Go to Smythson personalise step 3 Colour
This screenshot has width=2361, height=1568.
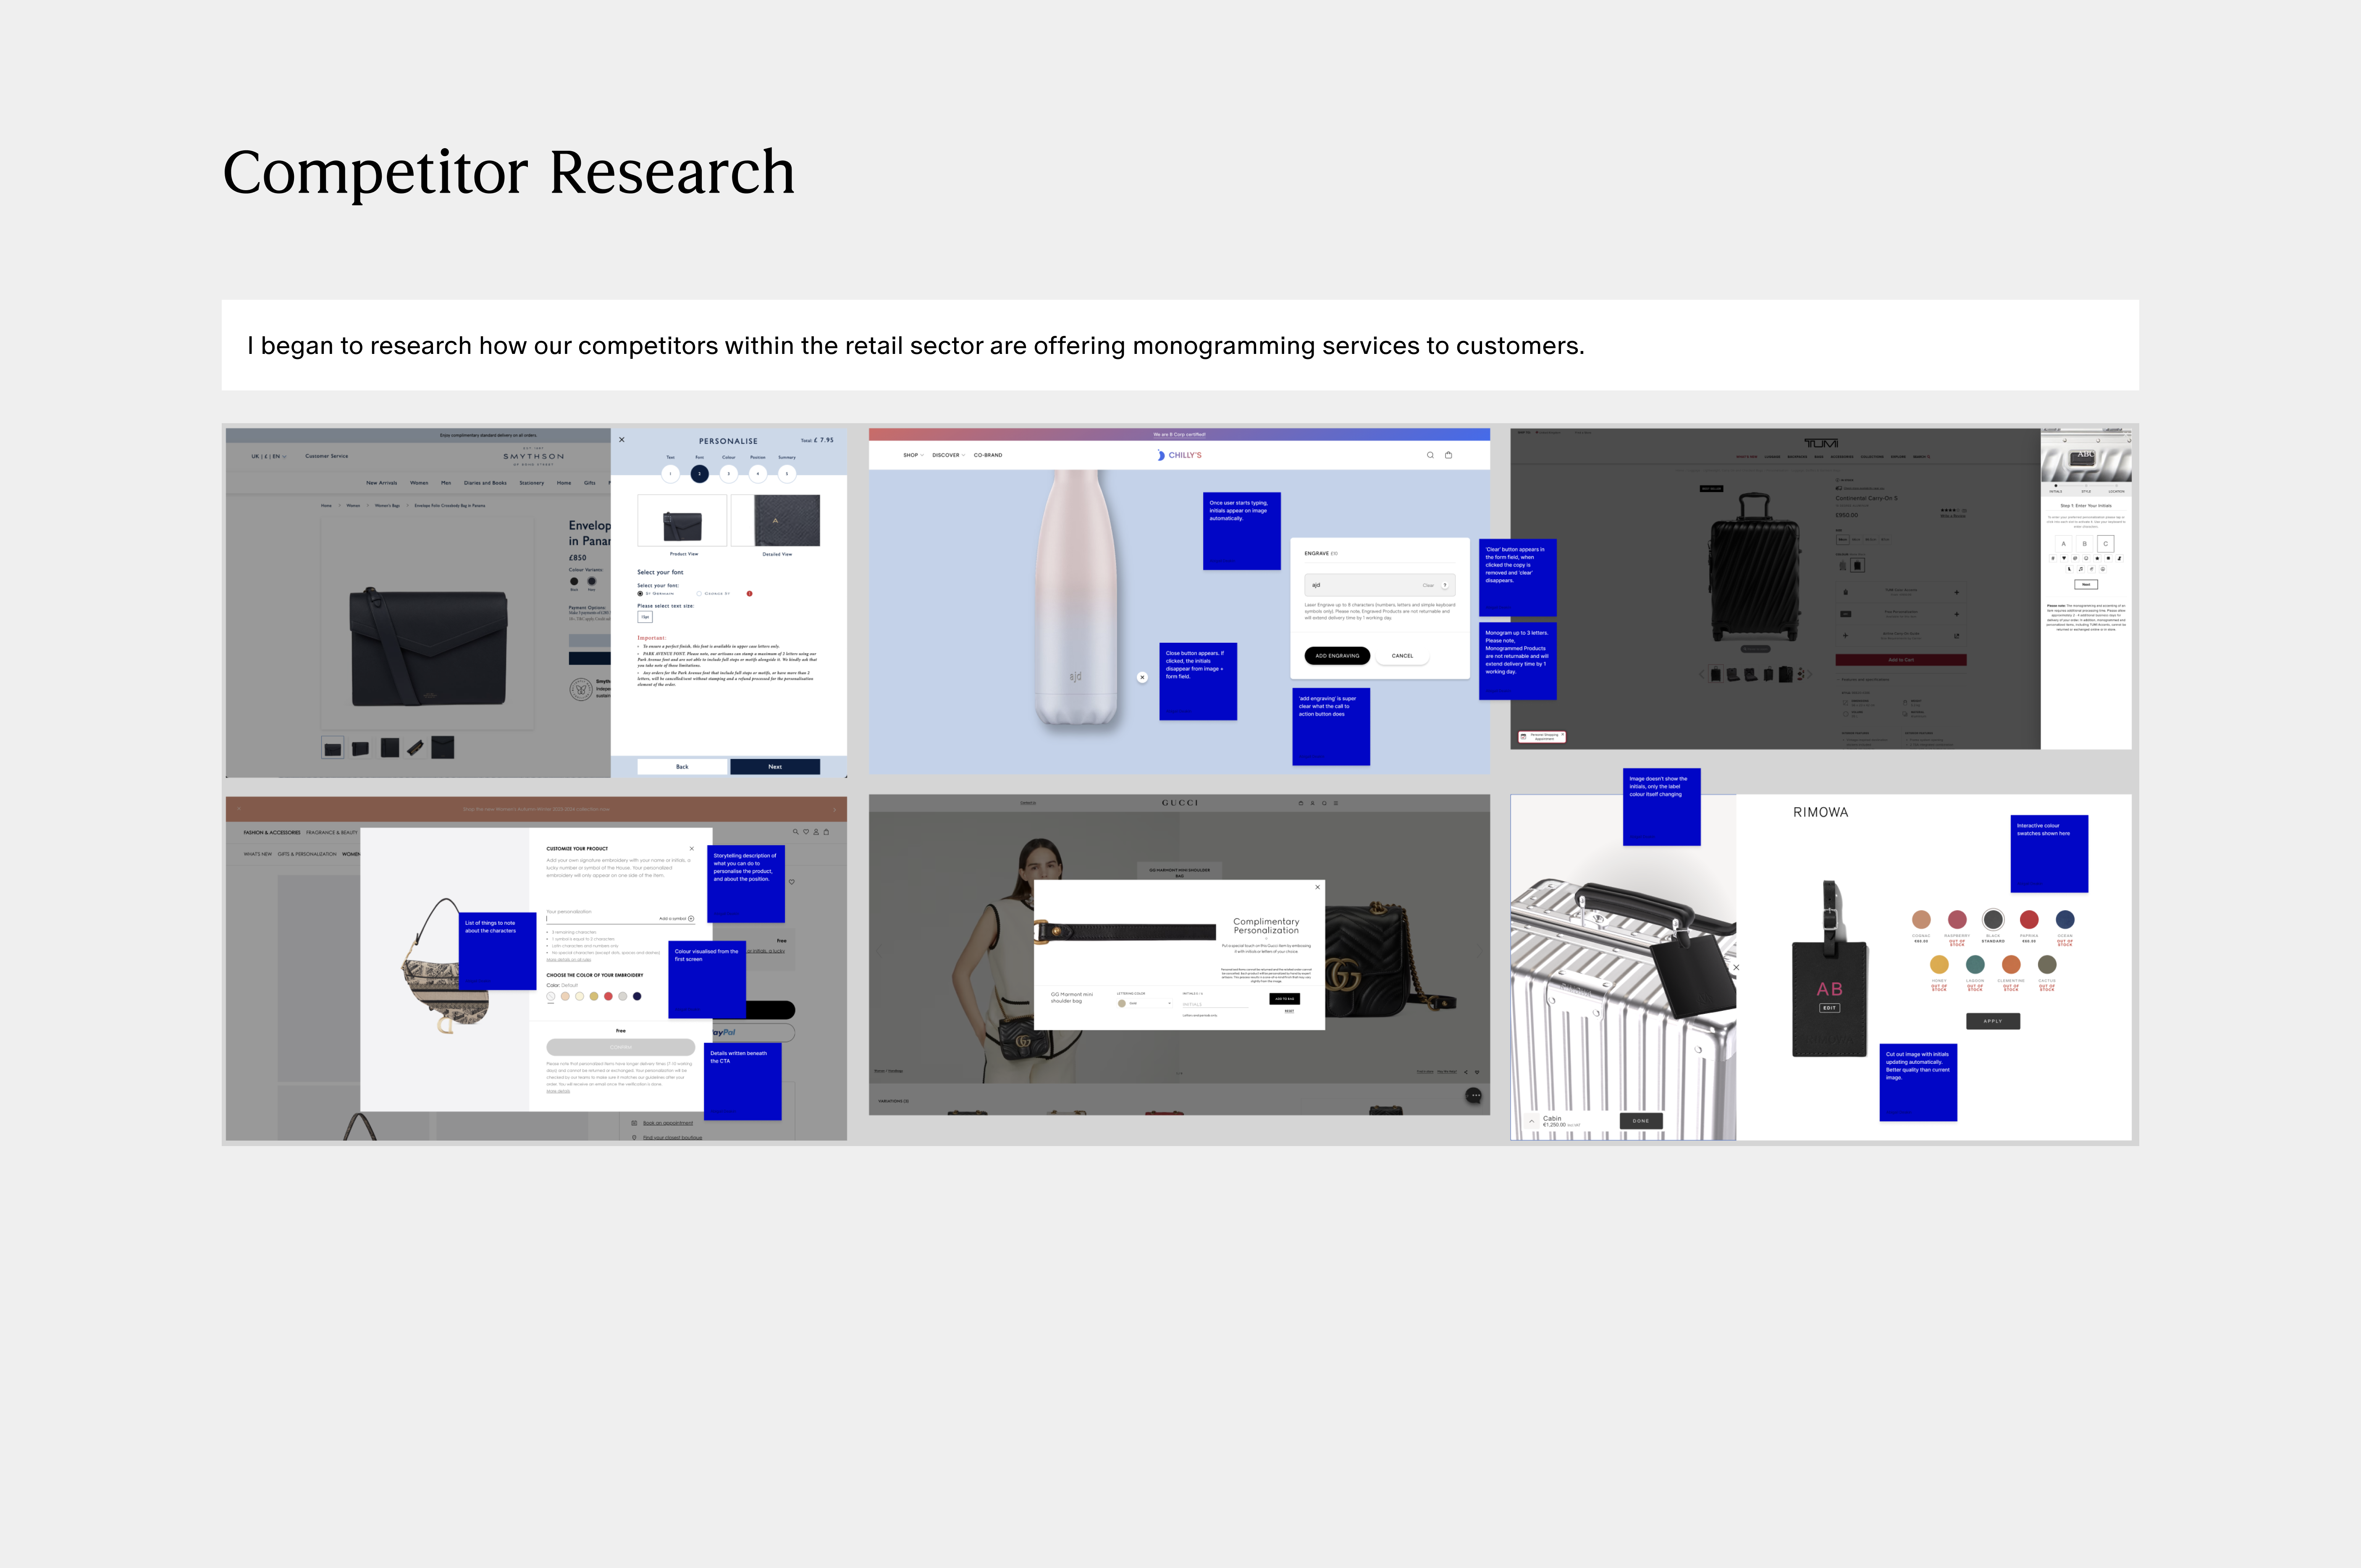tap(728, 474)
